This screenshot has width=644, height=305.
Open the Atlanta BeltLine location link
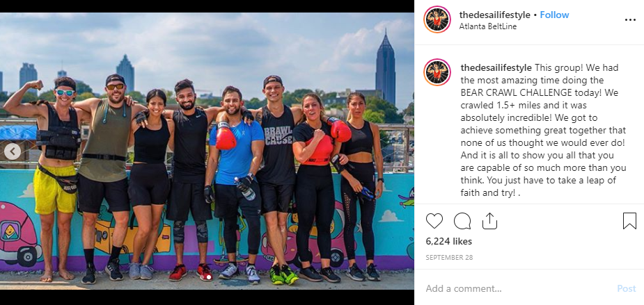[488, 26]
